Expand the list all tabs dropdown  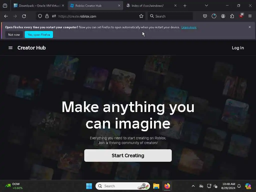(x=206, y=6)
